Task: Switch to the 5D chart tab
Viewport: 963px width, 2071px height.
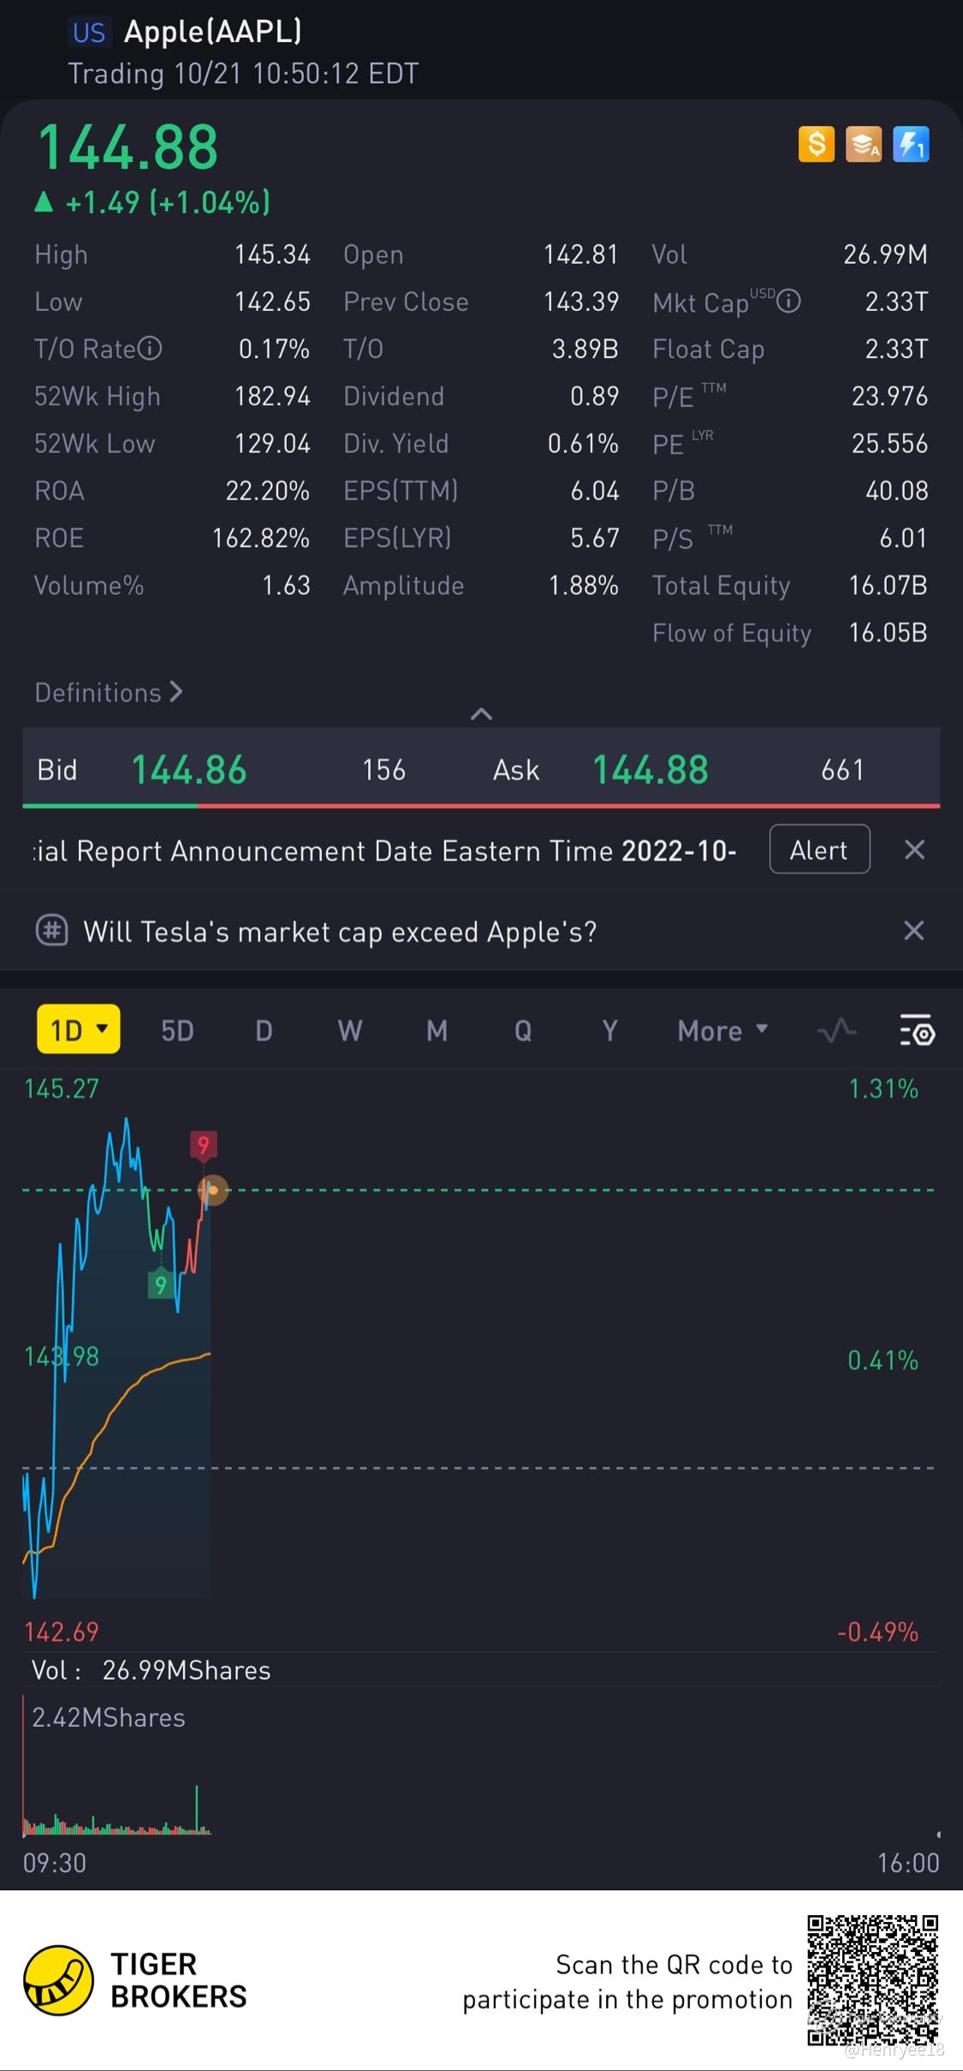Action: [177, 1030]
